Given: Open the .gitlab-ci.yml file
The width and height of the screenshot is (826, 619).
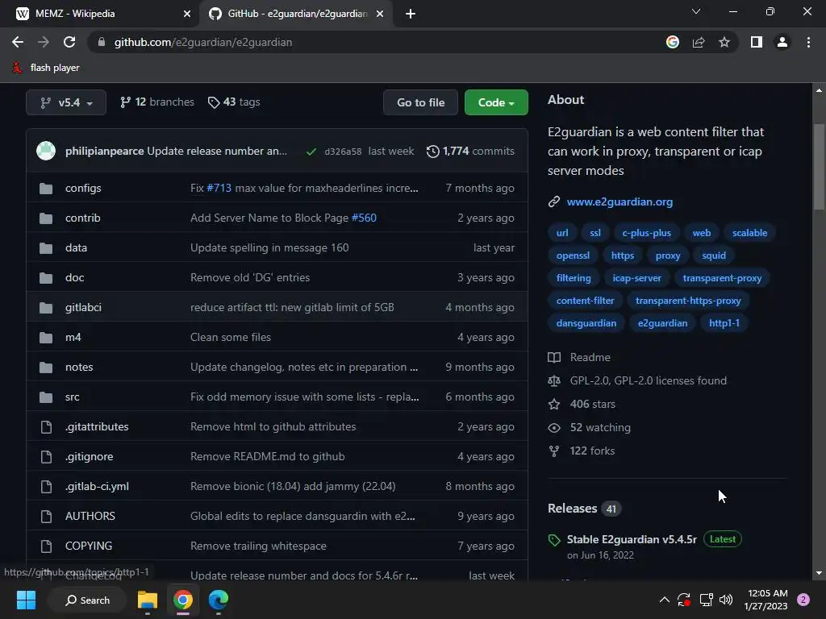Looking at the screenshot, I should point(97,486).
